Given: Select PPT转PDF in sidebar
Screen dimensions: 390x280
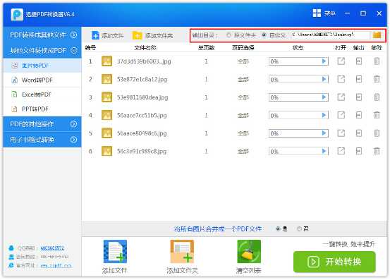Looking at the screenshot, I should click(x=42, y=109).
